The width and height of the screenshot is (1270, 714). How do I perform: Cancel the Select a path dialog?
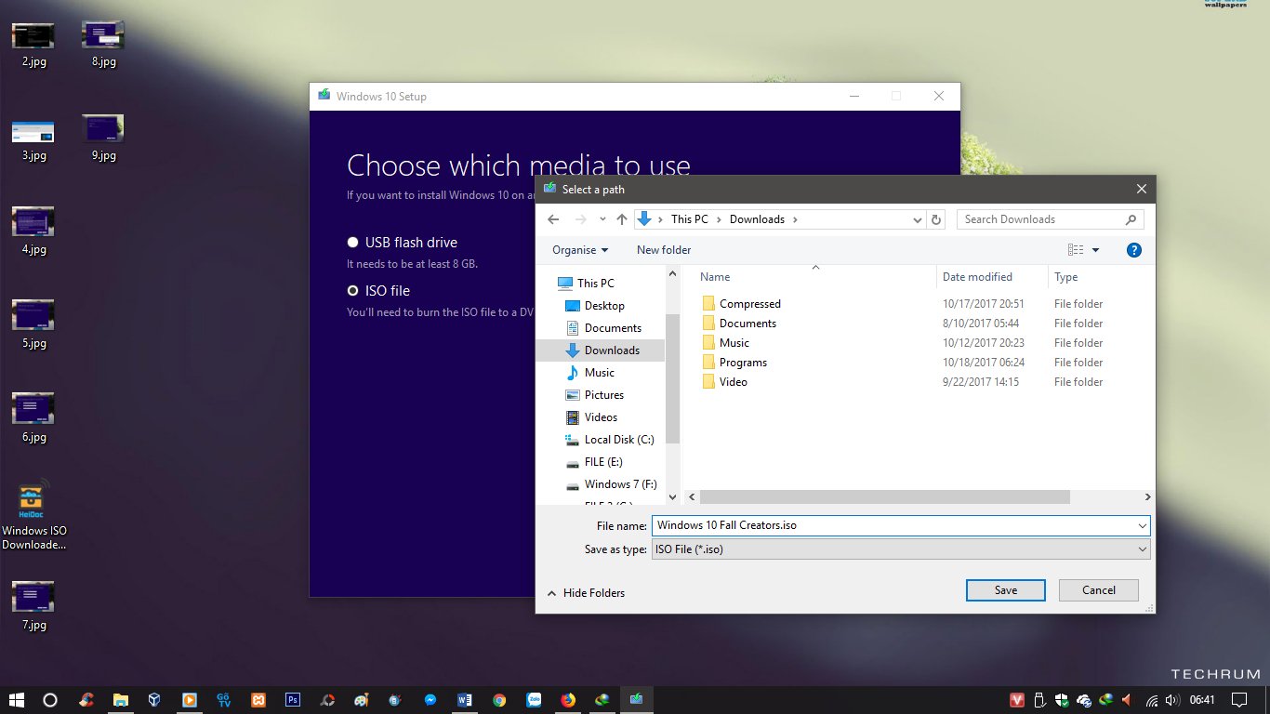click(x=1099, y=590)
